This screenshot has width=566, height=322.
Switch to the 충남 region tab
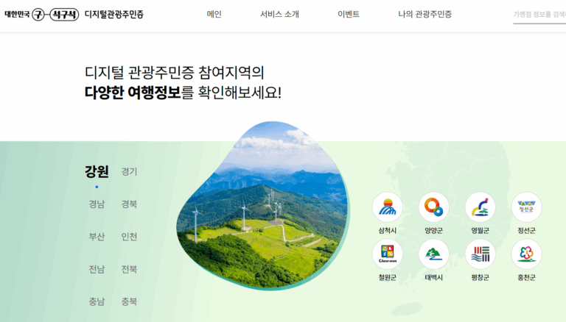coord(97,301)
